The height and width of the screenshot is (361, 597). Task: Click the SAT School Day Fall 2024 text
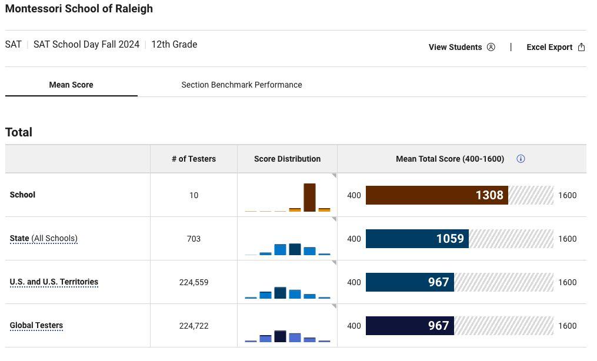(86, 45)
